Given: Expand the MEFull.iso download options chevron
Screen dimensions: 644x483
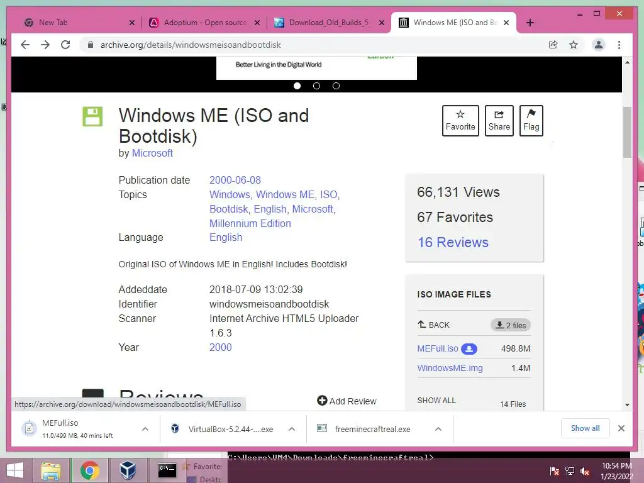Looking at the screenshot, I should coord(145,429).
